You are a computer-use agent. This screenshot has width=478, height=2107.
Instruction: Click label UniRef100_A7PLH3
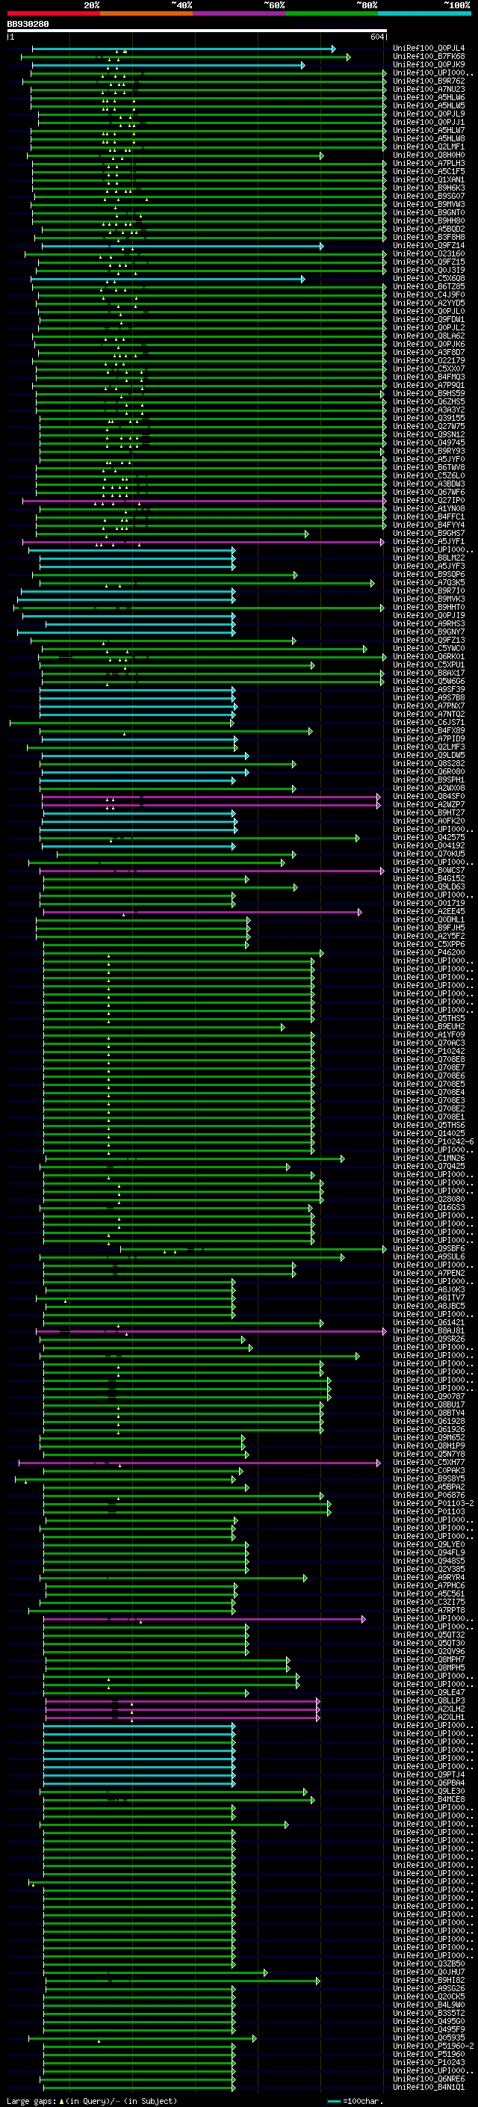coord(429,164)
